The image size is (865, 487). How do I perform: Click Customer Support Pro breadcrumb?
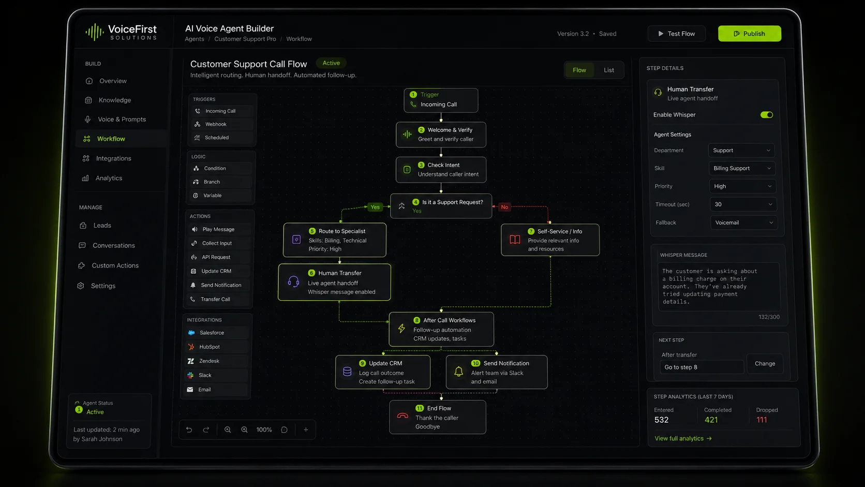coord(245,39)
